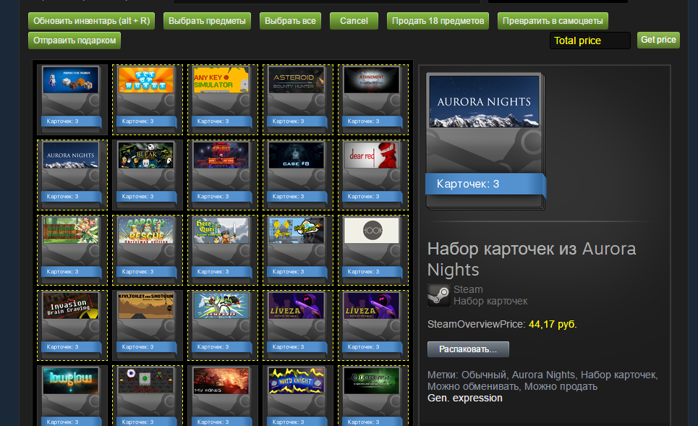Viewport: 698px width, 426px height.
Task: Select the Spirit game booster pack
Action: click(223, 175)
